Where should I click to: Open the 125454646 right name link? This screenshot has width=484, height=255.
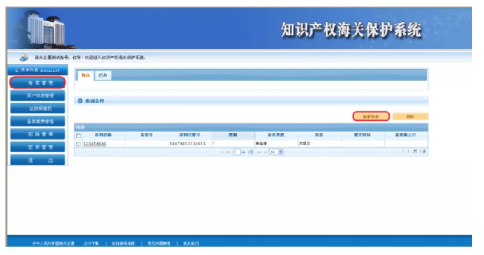[x=95, y=144]
